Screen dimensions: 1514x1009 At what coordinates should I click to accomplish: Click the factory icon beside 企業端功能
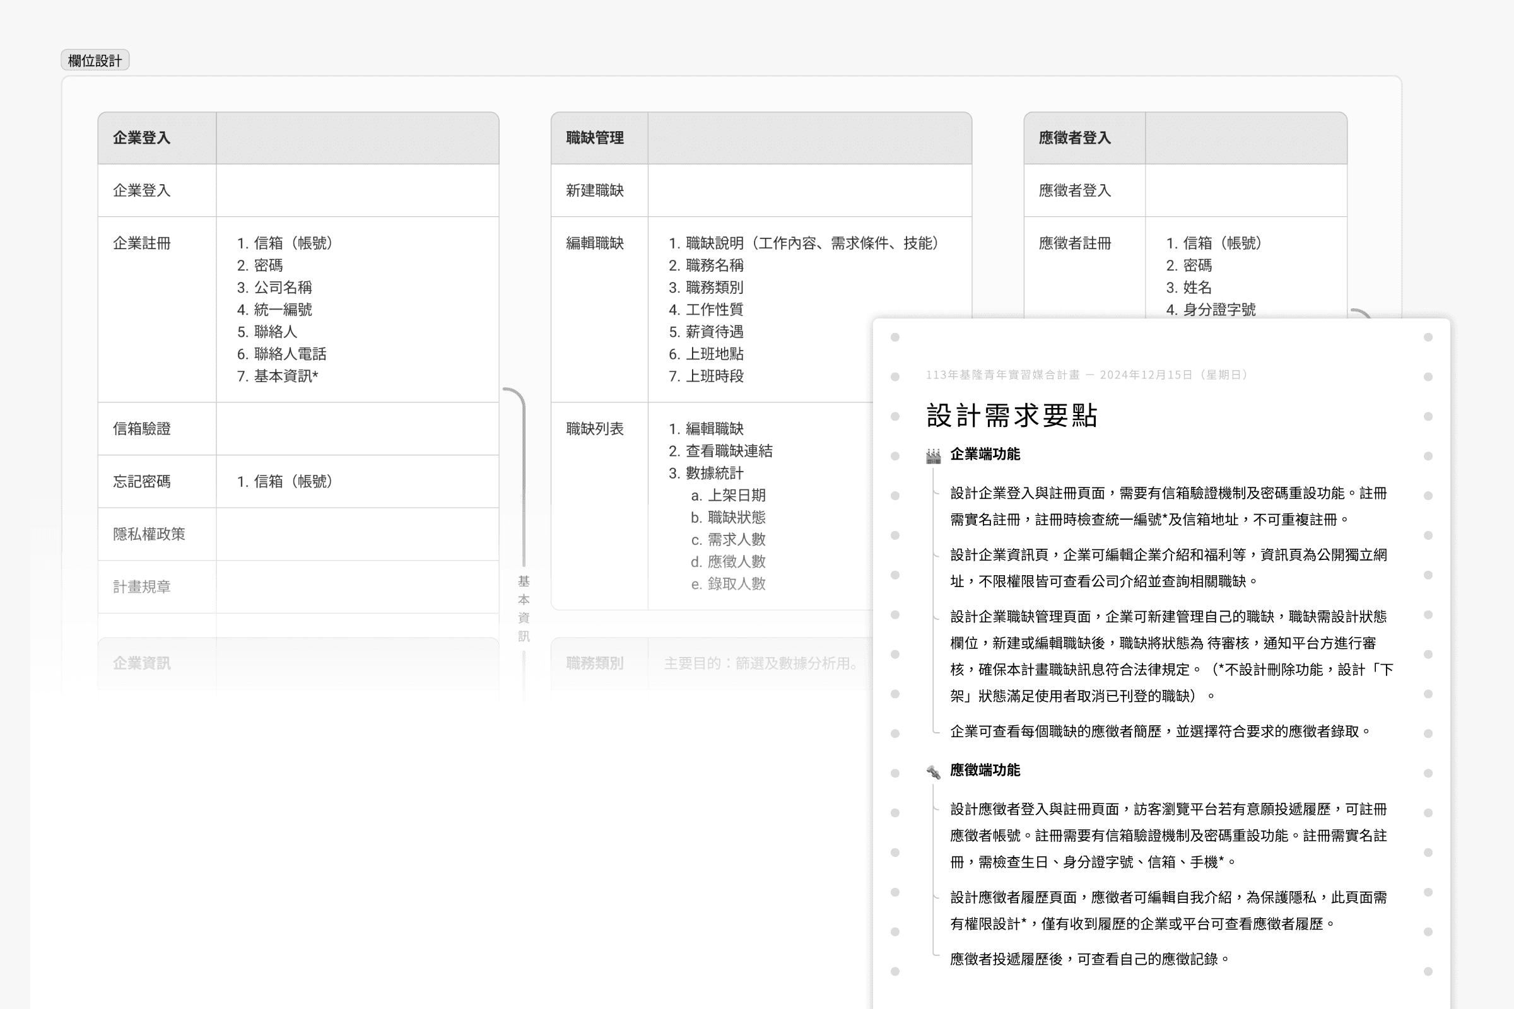[933, 455]
